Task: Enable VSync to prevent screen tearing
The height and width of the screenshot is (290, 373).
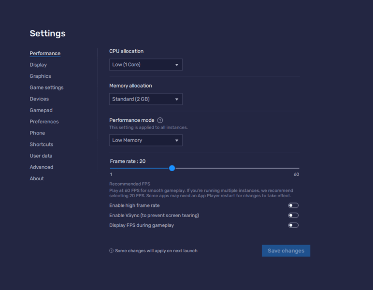Action: click(293, 216)
